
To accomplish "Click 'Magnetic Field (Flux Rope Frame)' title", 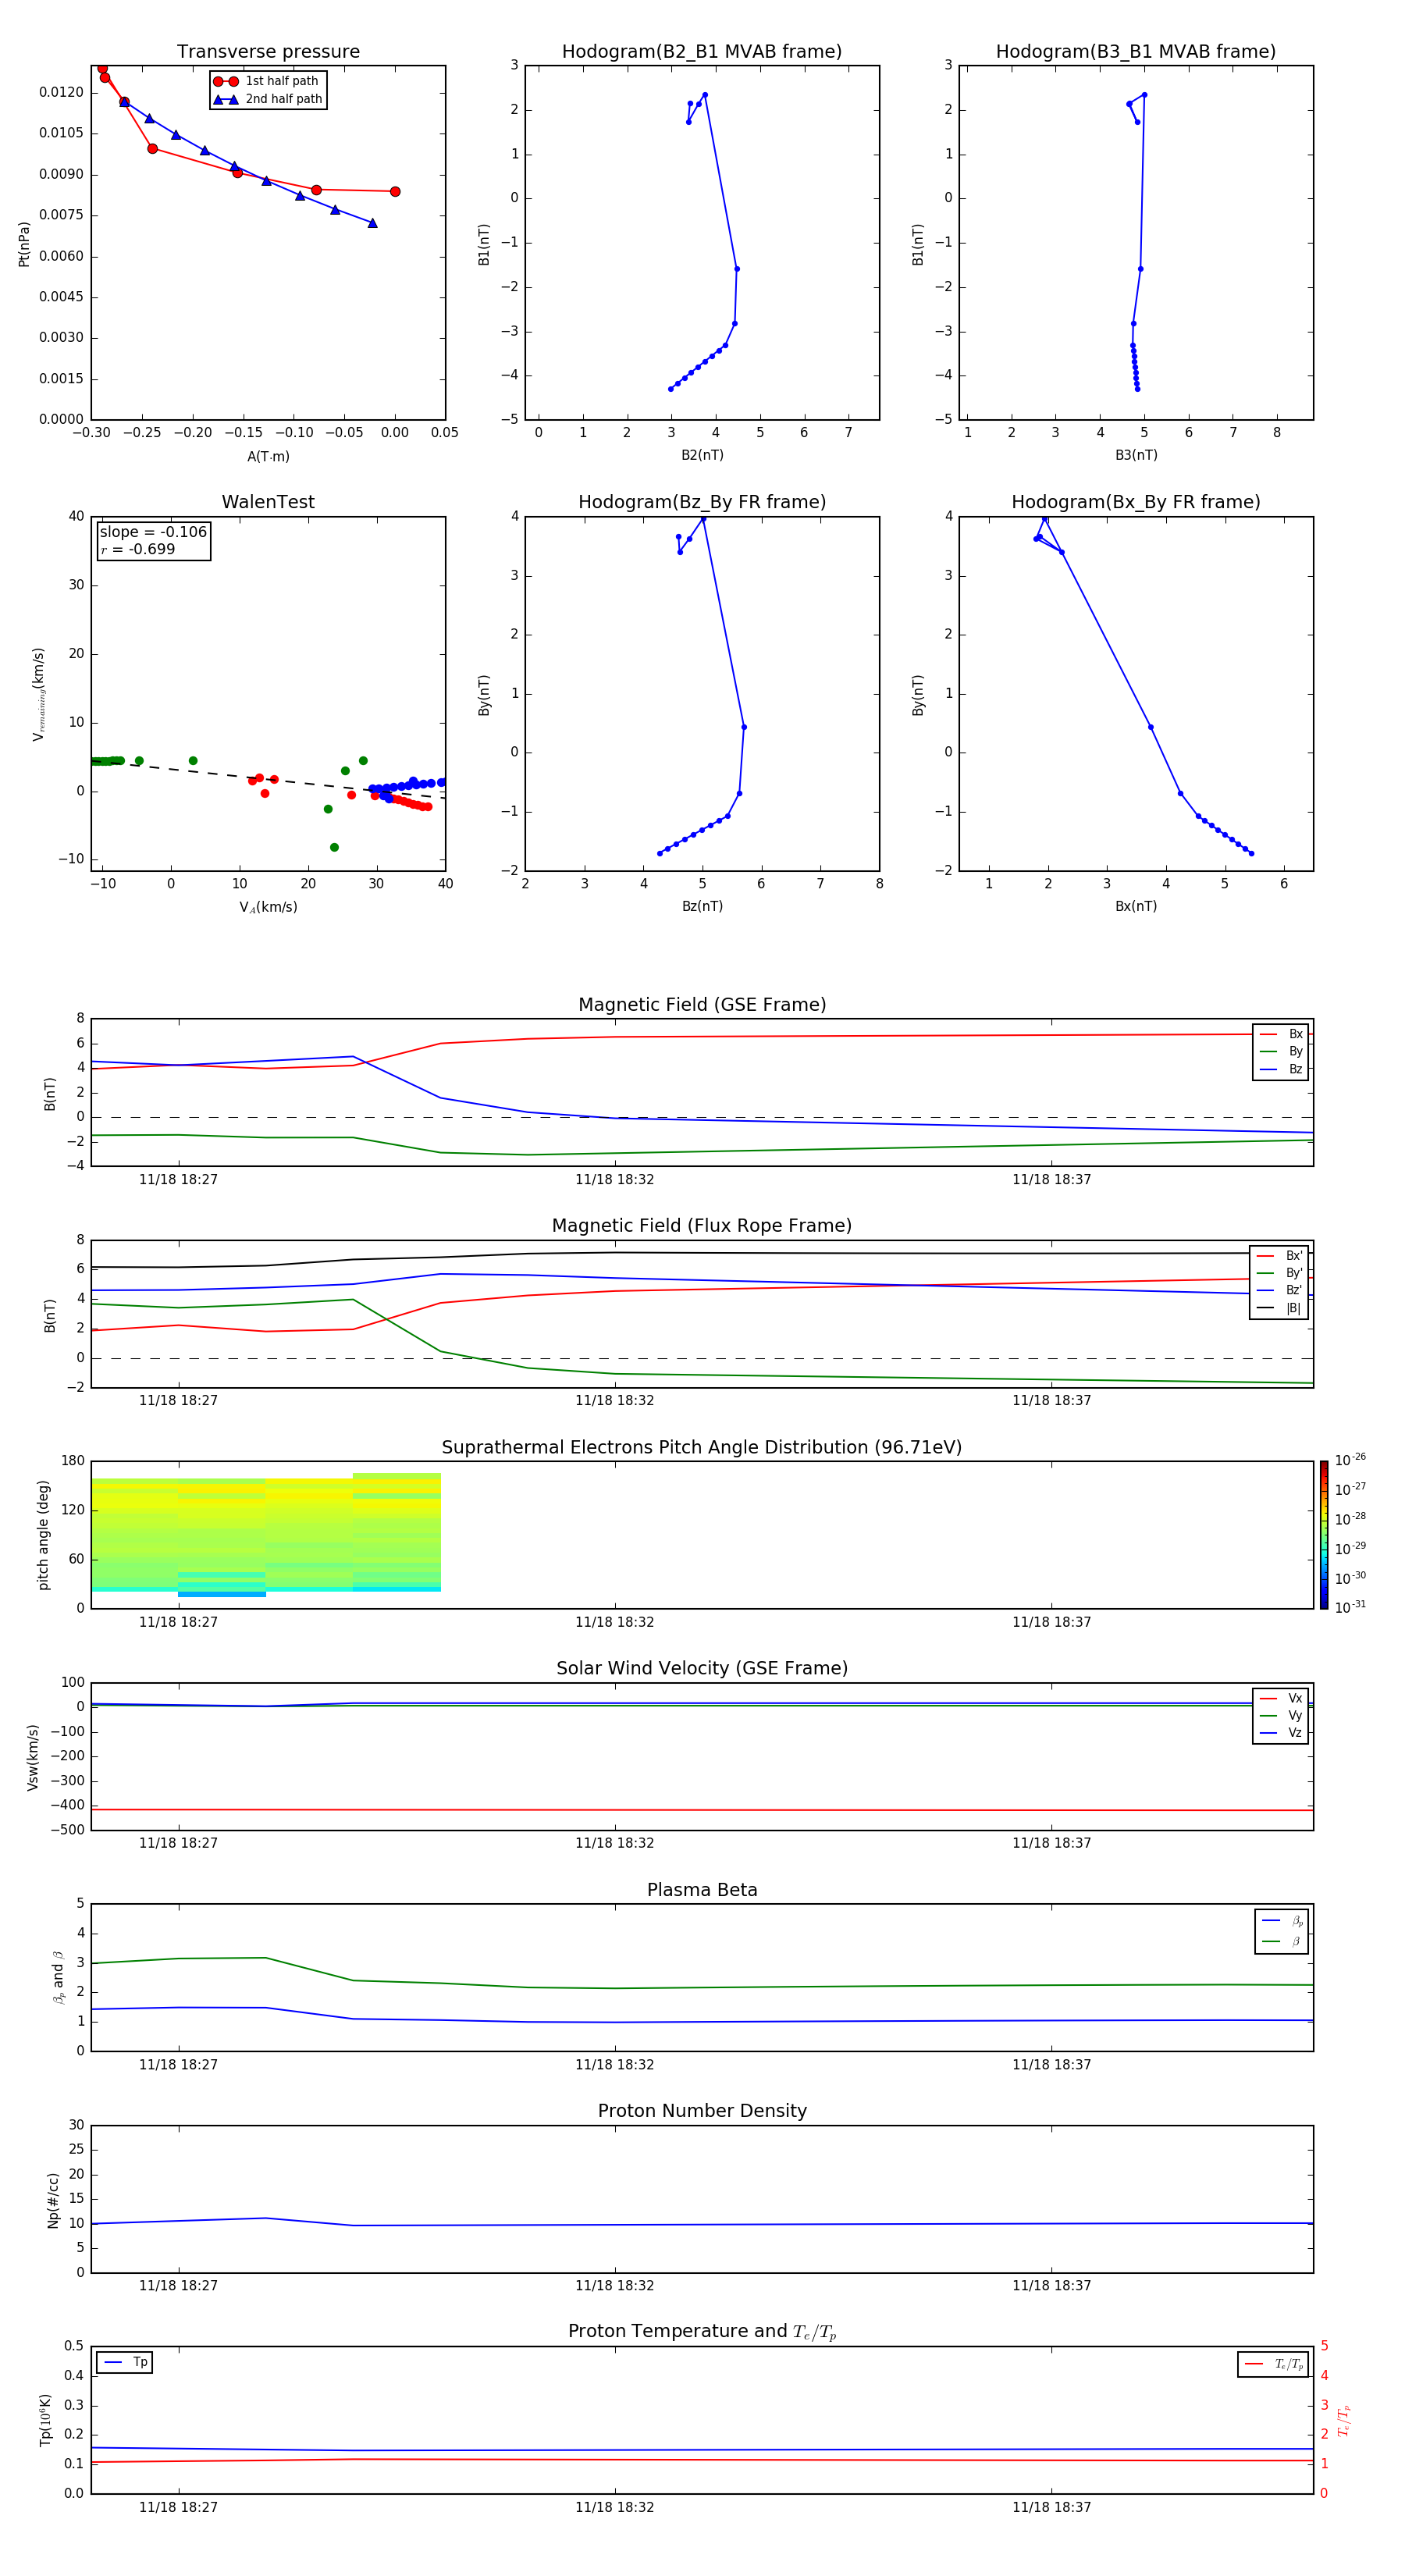I will (x=702, y=1226).
